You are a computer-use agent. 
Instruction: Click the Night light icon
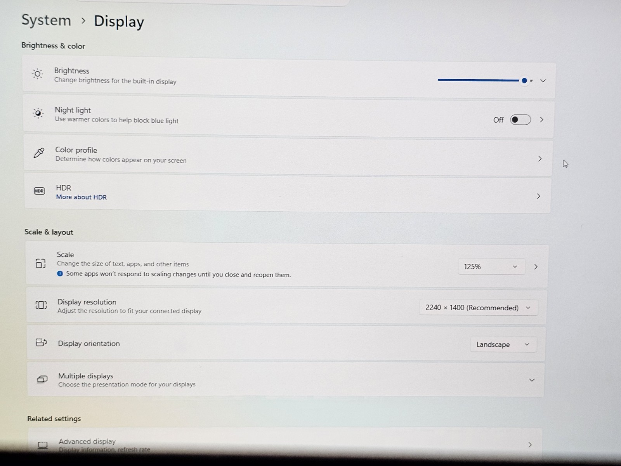[38, 113]
